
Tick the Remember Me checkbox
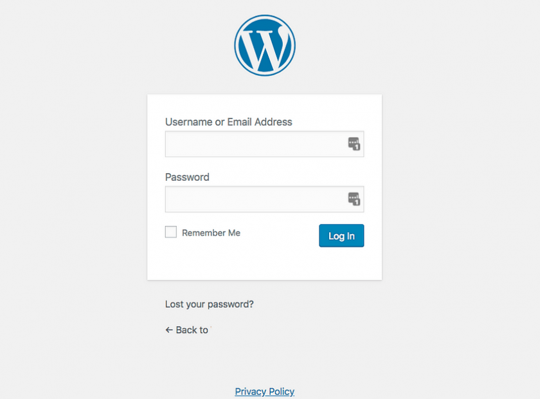[x=171, y=232]
